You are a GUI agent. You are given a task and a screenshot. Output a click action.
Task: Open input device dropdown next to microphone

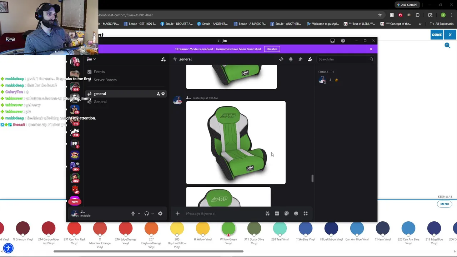point(139,213)
